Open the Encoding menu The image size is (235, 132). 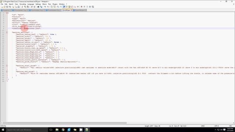click(x=23, y=4)
